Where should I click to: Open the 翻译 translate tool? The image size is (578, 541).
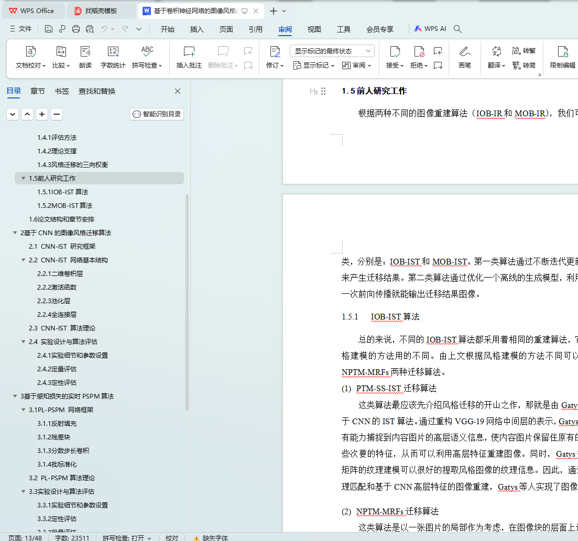coord(496,58)
